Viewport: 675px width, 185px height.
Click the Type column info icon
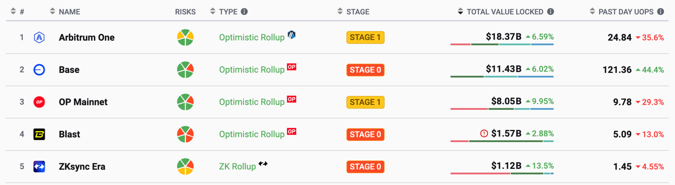244,12
